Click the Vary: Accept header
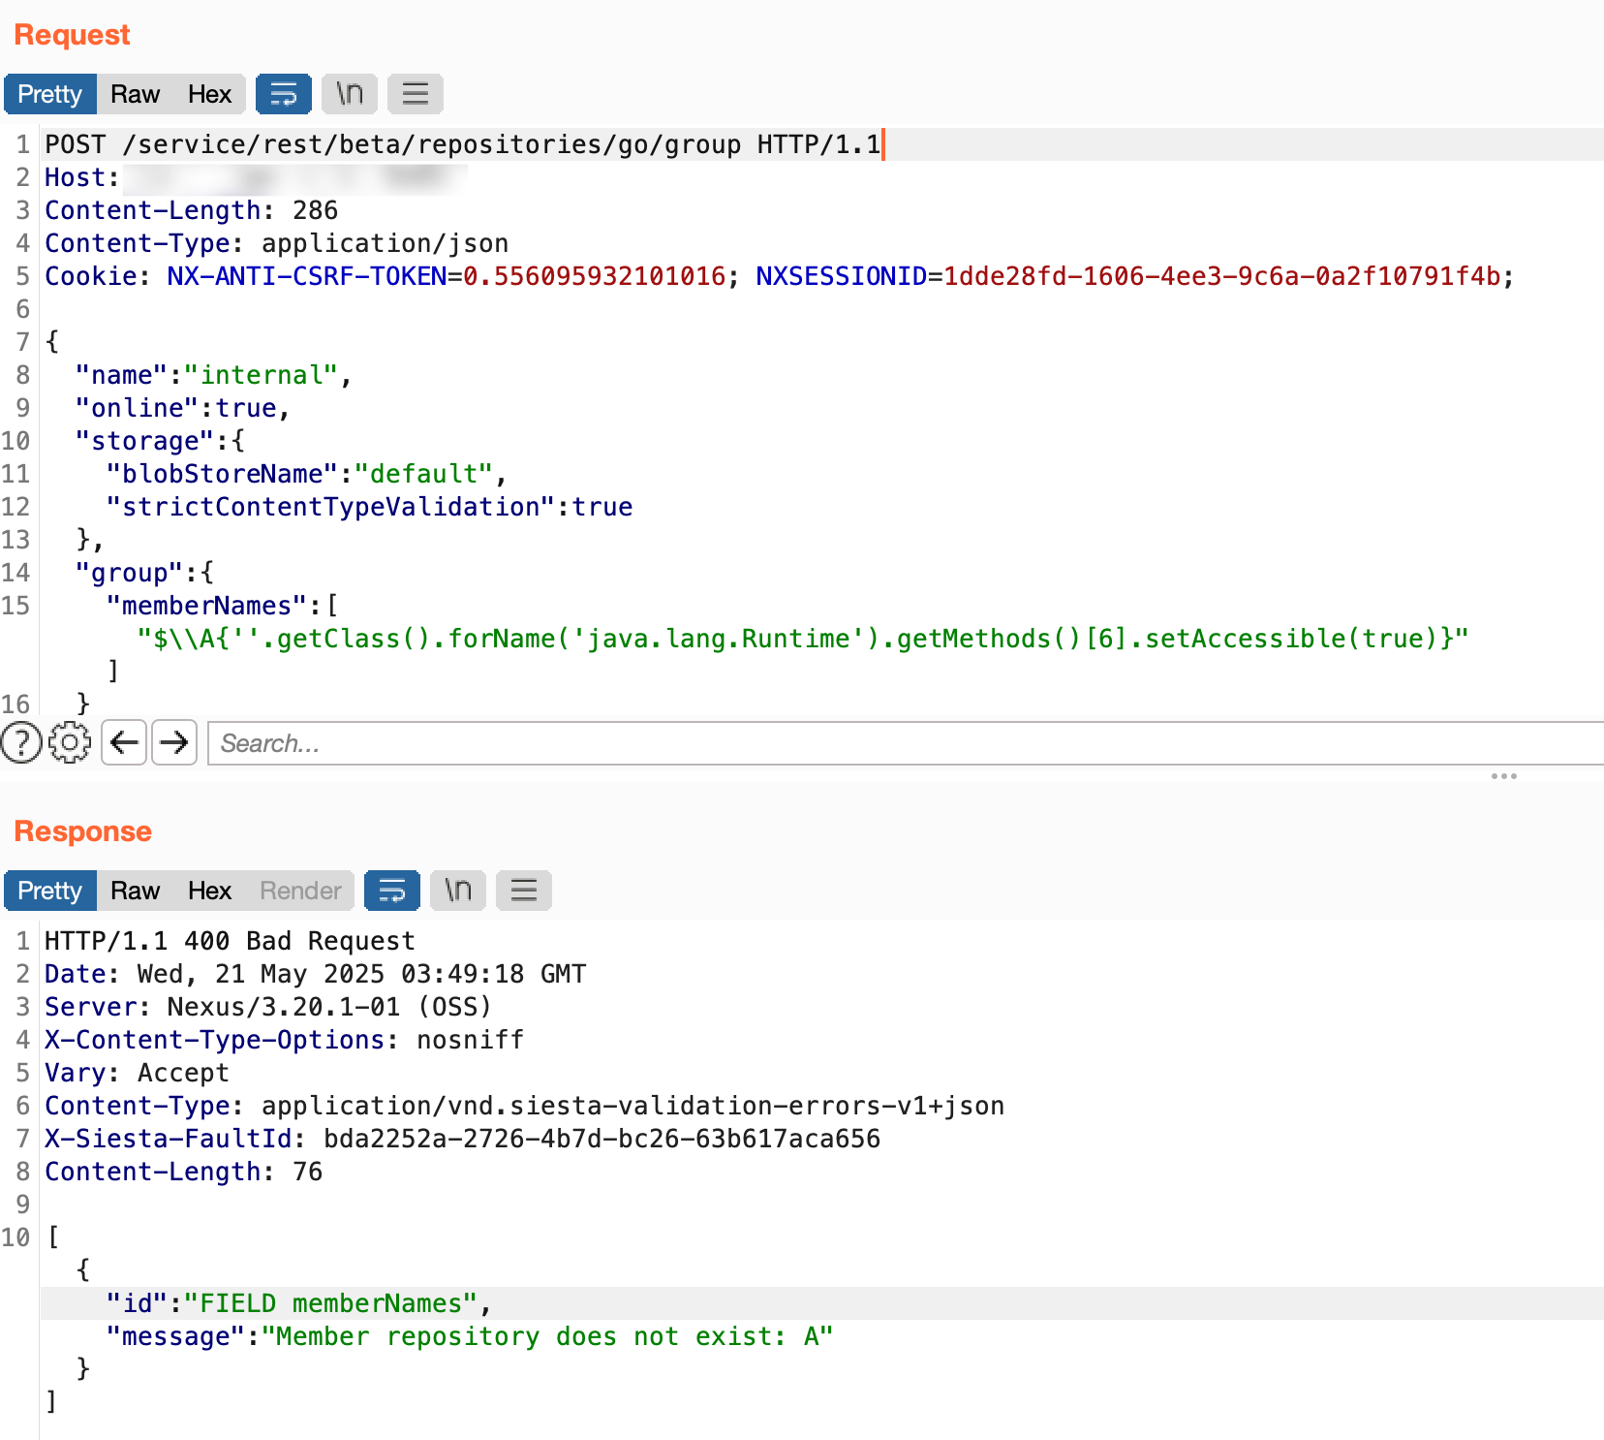1604x1440 pixels. coord(137,1073)
